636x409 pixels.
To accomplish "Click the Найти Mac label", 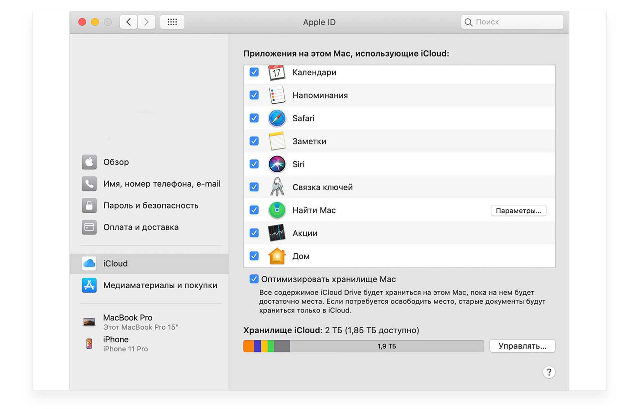I will click(314, 210).
